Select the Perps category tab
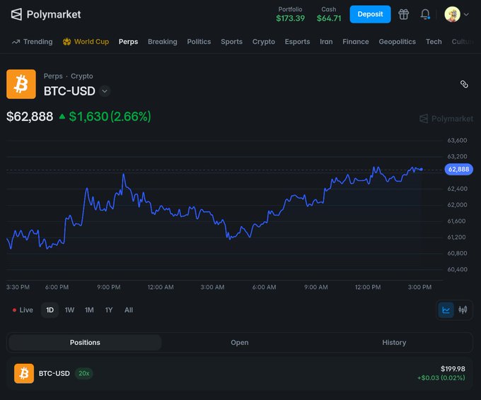 (x=128, y=42)
